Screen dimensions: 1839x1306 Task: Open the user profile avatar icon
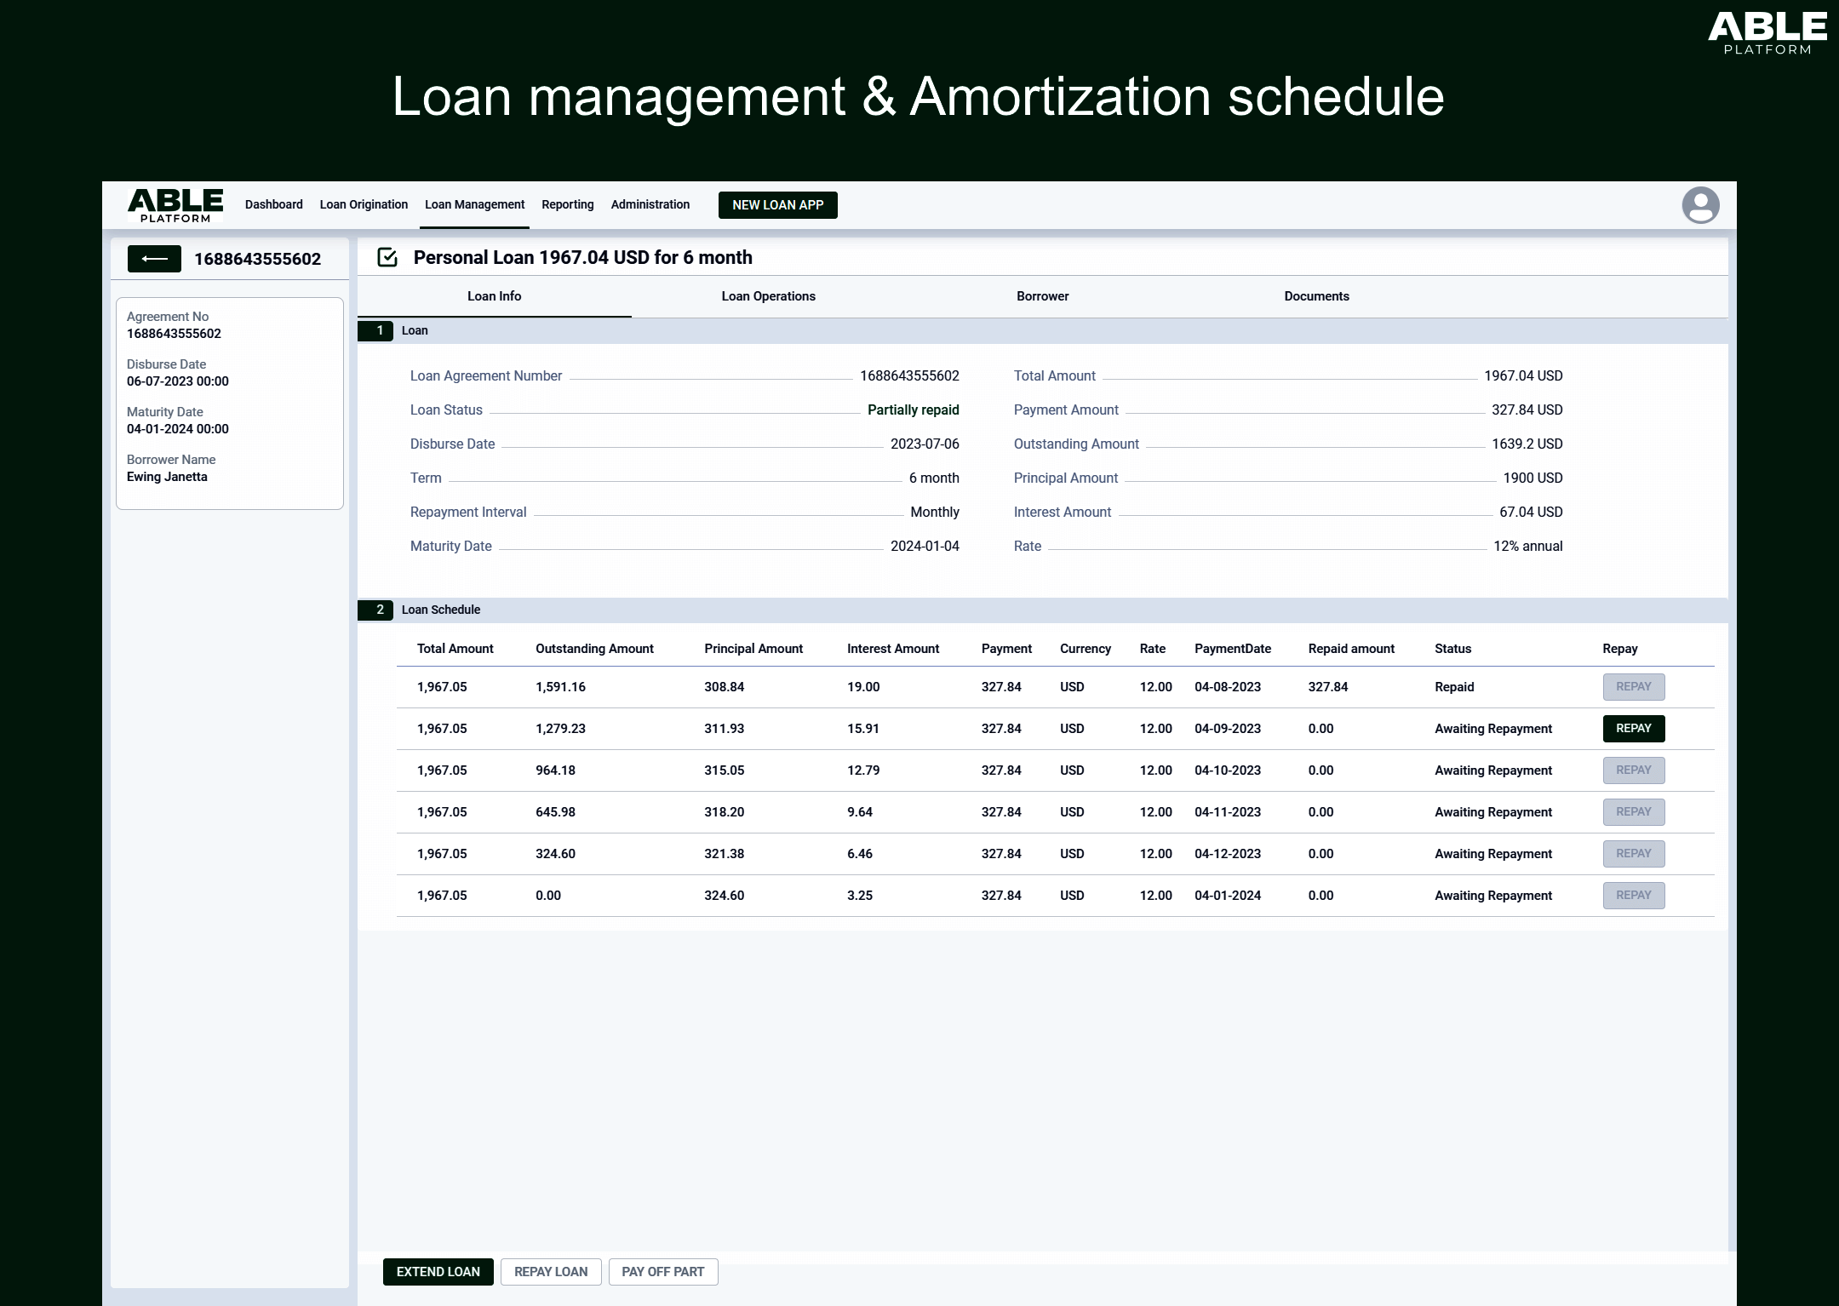coord(1699,205)
